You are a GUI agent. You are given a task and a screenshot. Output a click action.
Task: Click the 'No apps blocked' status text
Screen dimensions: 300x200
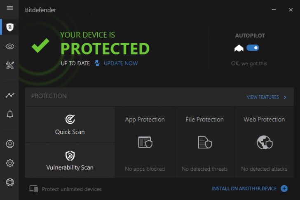(145, 169)
